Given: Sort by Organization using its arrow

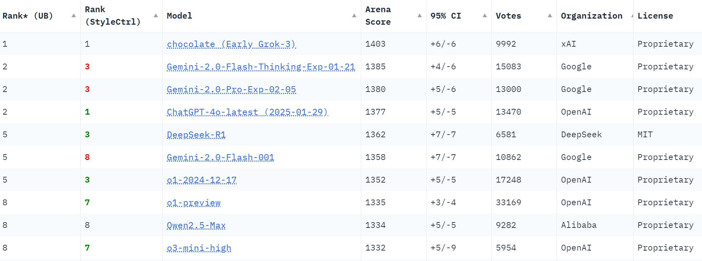Looking at the screenshot, I should tap(632, 16).
